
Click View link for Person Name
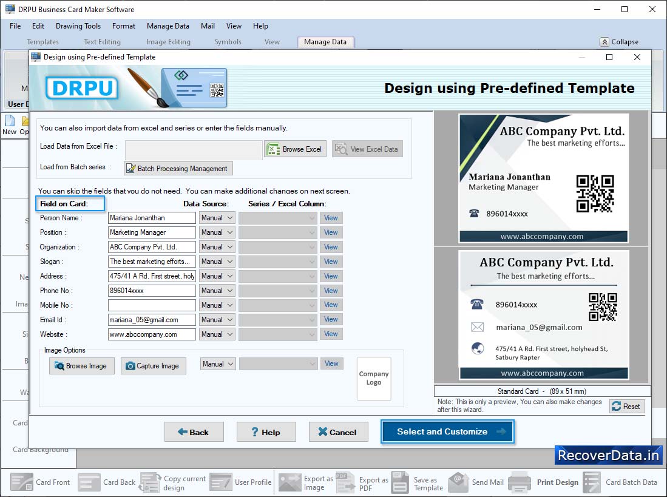[x=331, y=218]
